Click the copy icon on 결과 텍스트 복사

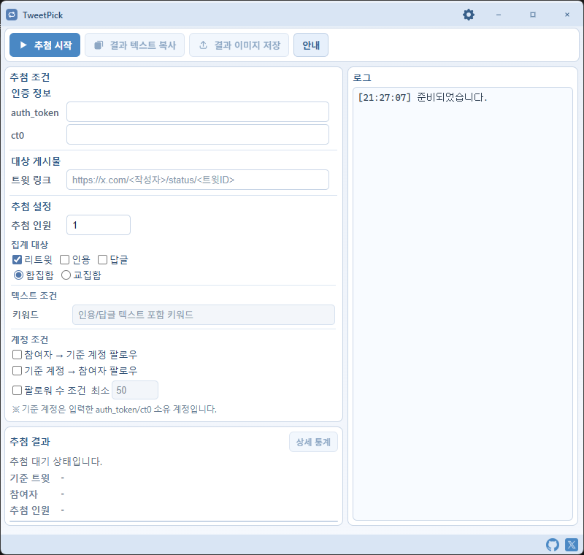(99, 45)
